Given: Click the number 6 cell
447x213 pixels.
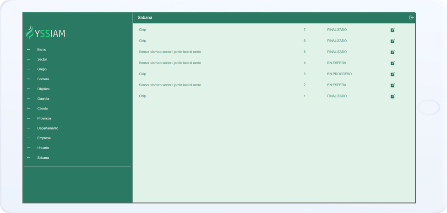Looking at the screenshot, I should point(305,41).
